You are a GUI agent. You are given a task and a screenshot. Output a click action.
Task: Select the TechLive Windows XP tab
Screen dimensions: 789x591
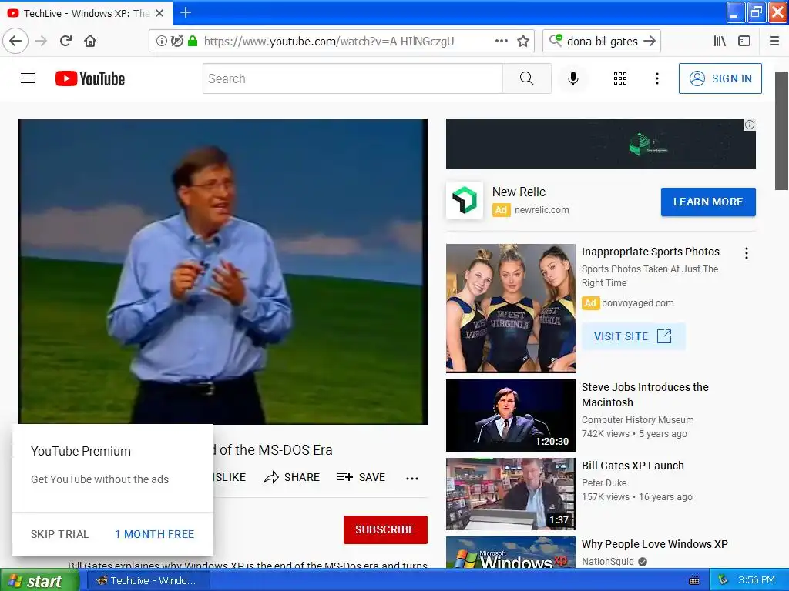(x=86, y=13)
